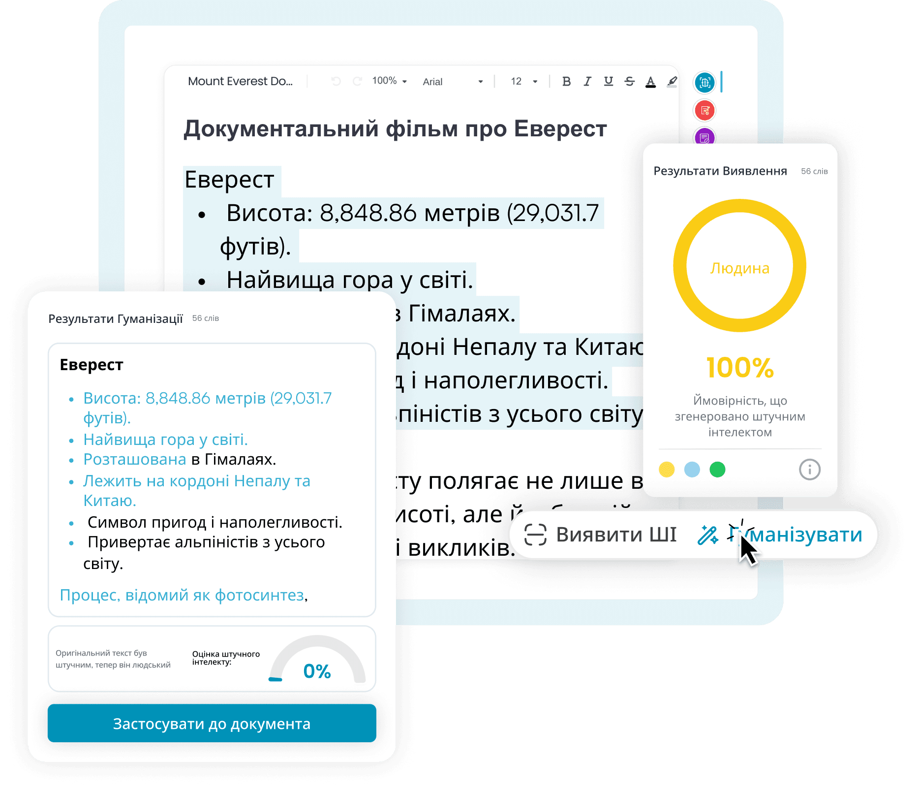Image resolution: width=918 pixels, height=790 pixels.
Task: Open the blue AI detector sidebar icon
Action: coord(704,82)
